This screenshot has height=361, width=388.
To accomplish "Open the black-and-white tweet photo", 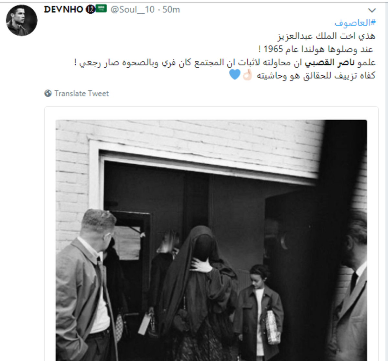I will pyautogui.click(x=211, y=240).
